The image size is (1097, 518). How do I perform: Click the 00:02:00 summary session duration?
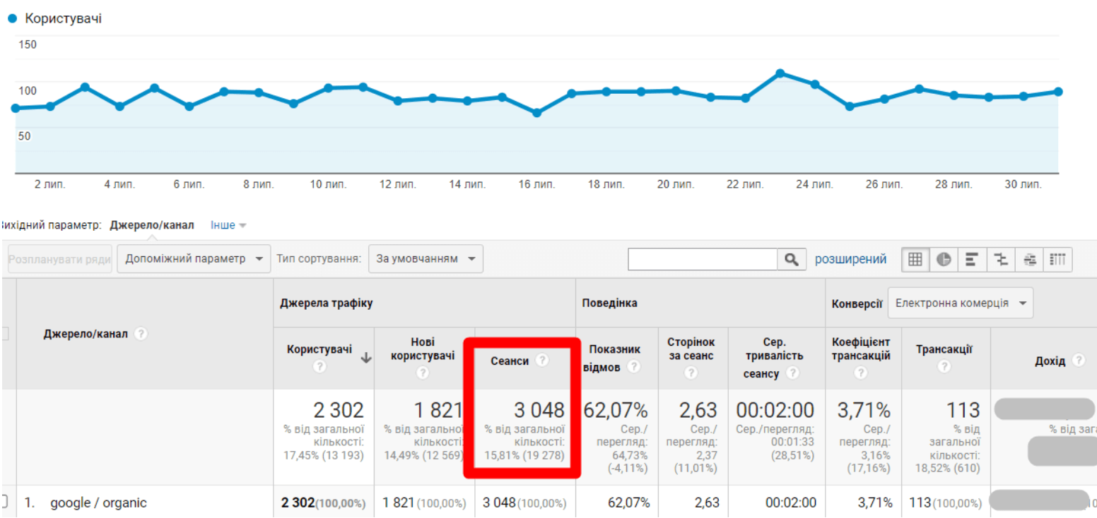coord(775,410)
